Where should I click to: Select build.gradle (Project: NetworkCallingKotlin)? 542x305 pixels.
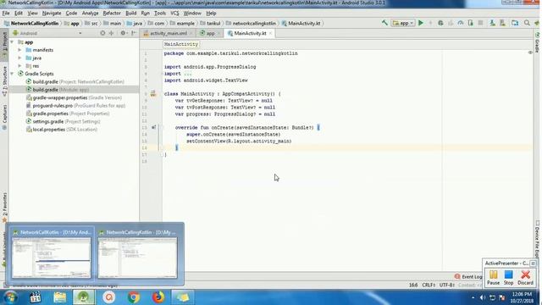pos(75,81)
